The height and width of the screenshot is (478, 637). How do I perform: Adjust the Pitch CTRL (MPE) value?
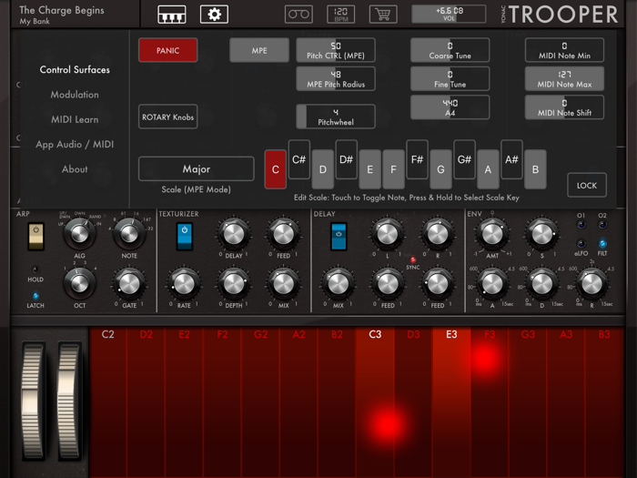(x=336, y=50)
